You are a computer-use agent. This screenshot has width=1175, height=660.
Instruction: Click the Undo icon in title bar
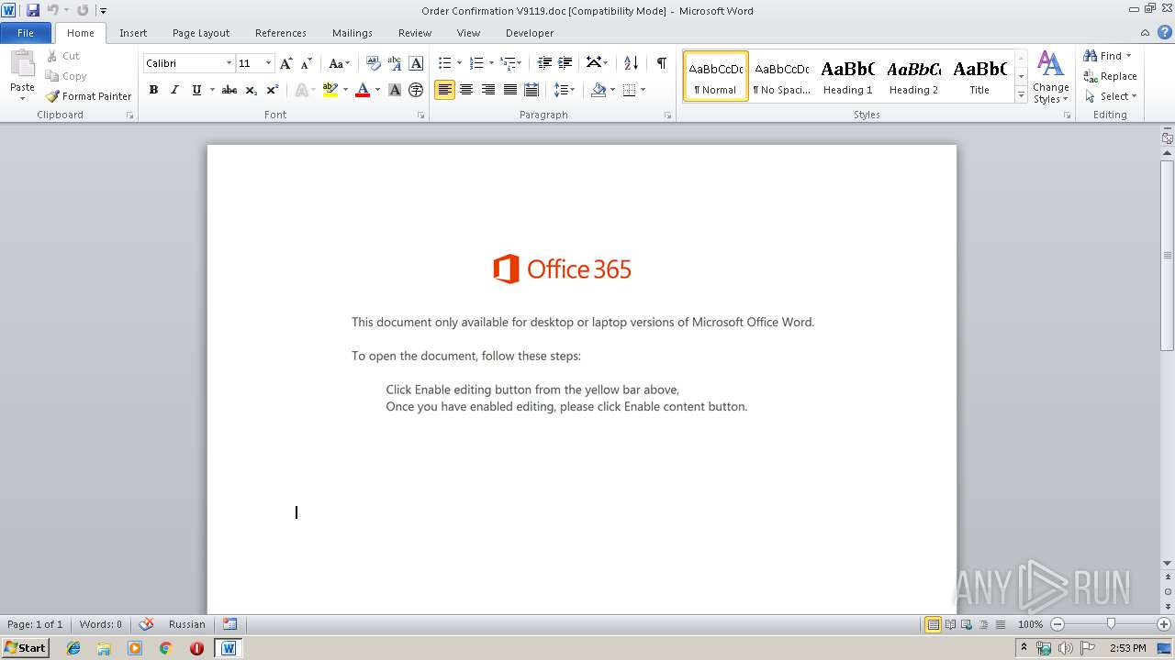pyautogui.click(x=53, y=10)
